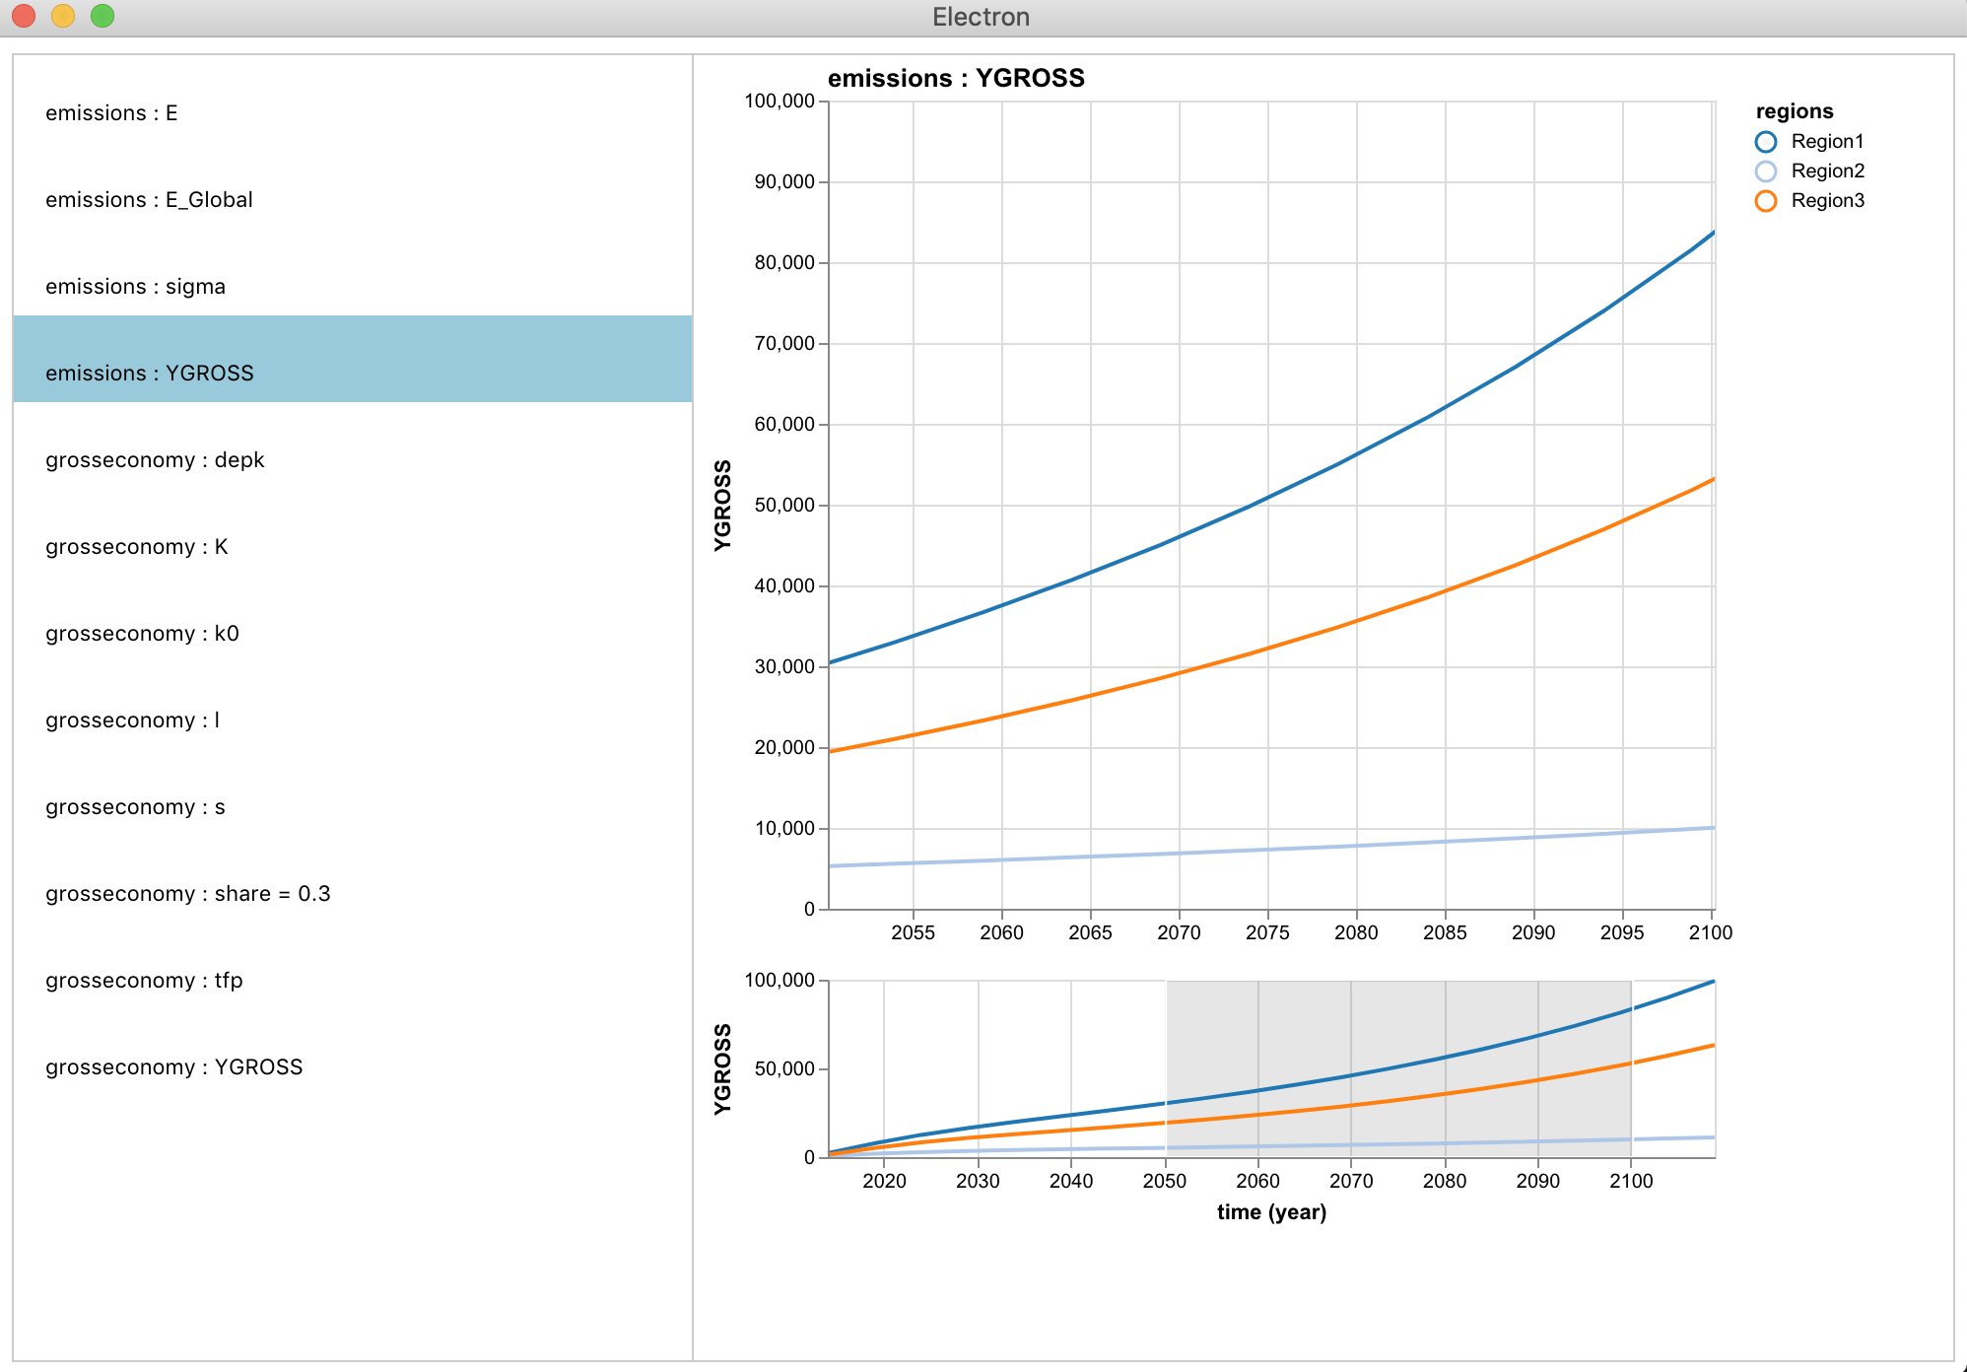Click the green maximize window button
The image size is (1967, 1372).
click(x=102, y=16)
